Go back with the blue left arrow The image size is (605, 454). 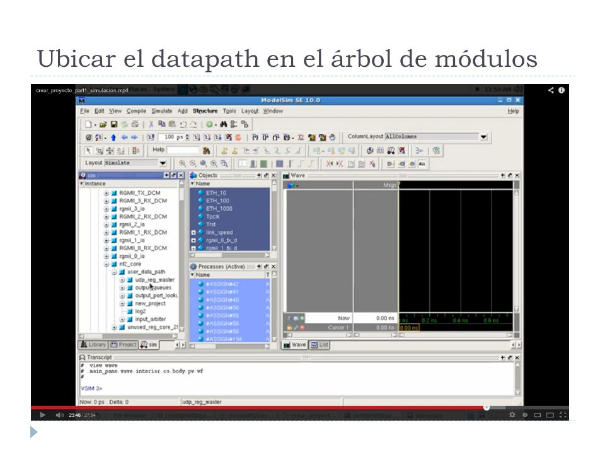124,137
